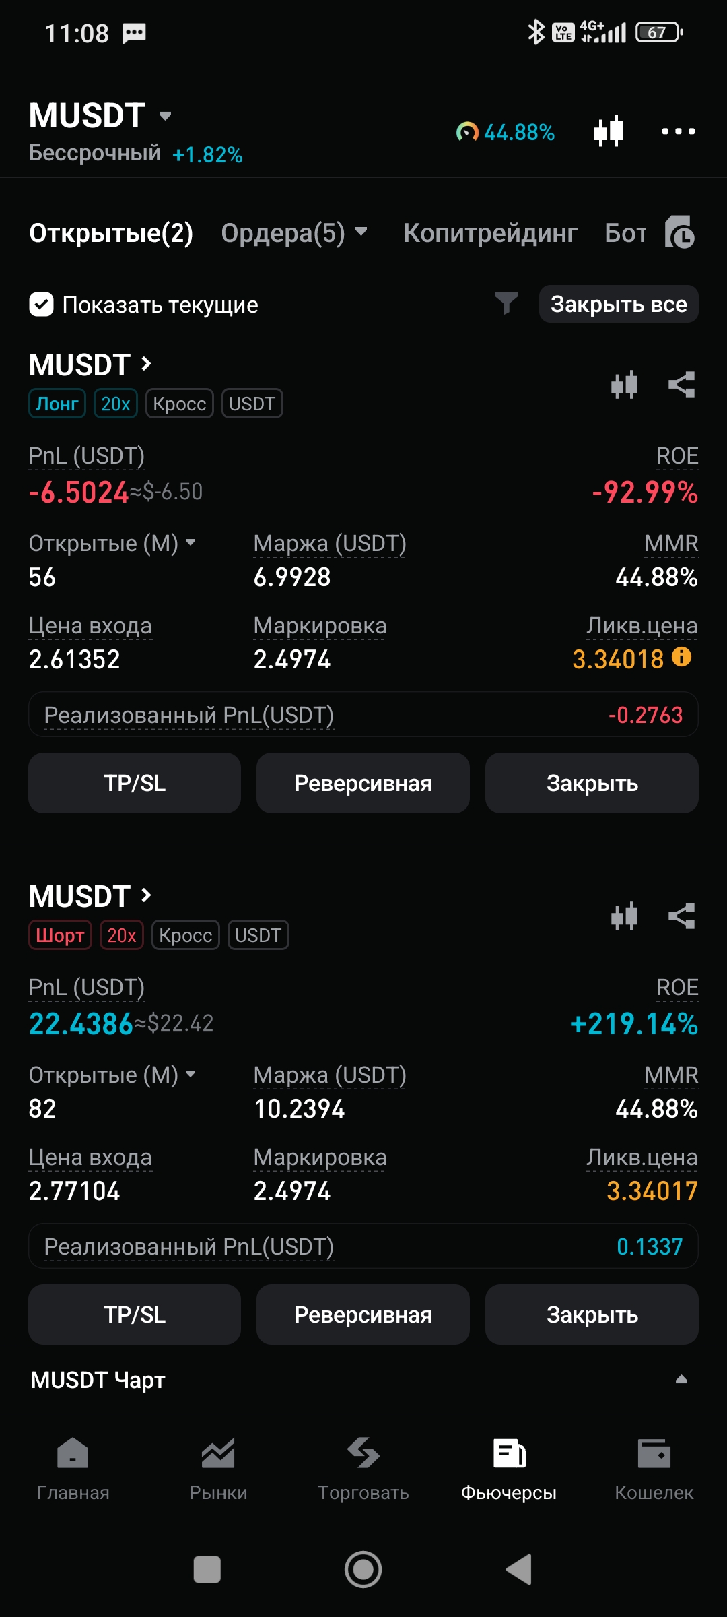
Task: Expand the MUSDT pair selector dropdown
Action: (165, 116)
